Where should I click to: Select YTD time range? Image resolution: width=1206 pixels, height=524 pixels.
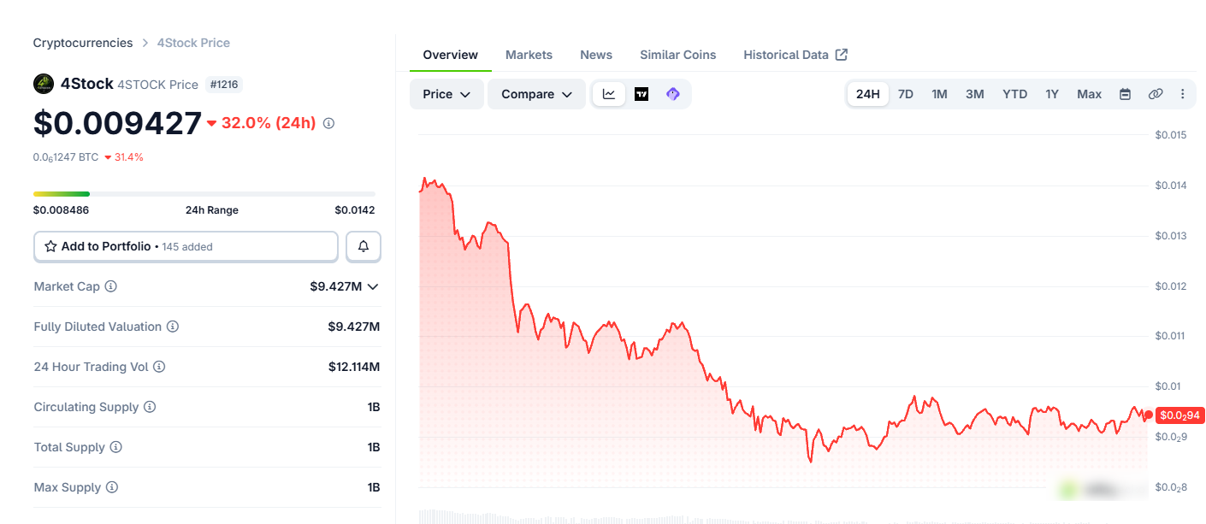(x=1015, y=94)
